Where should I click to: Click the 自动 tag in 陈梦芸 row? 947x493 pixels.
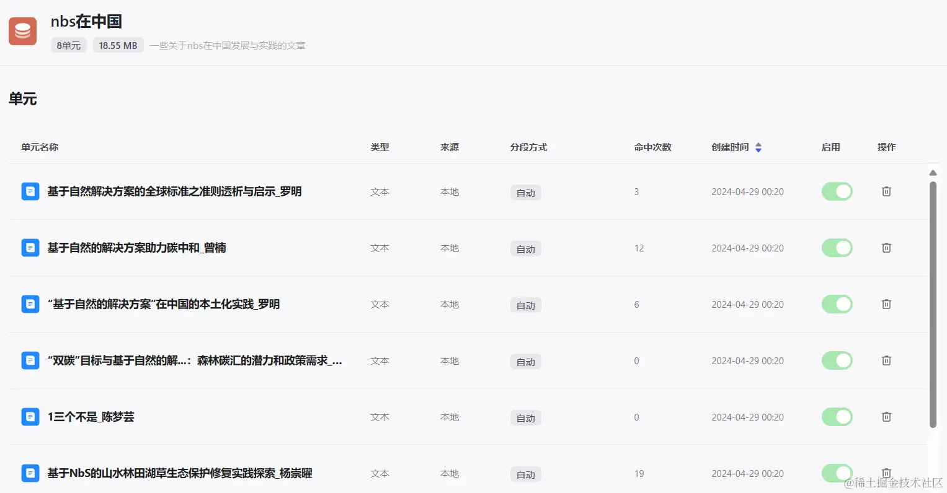point(526,418)
